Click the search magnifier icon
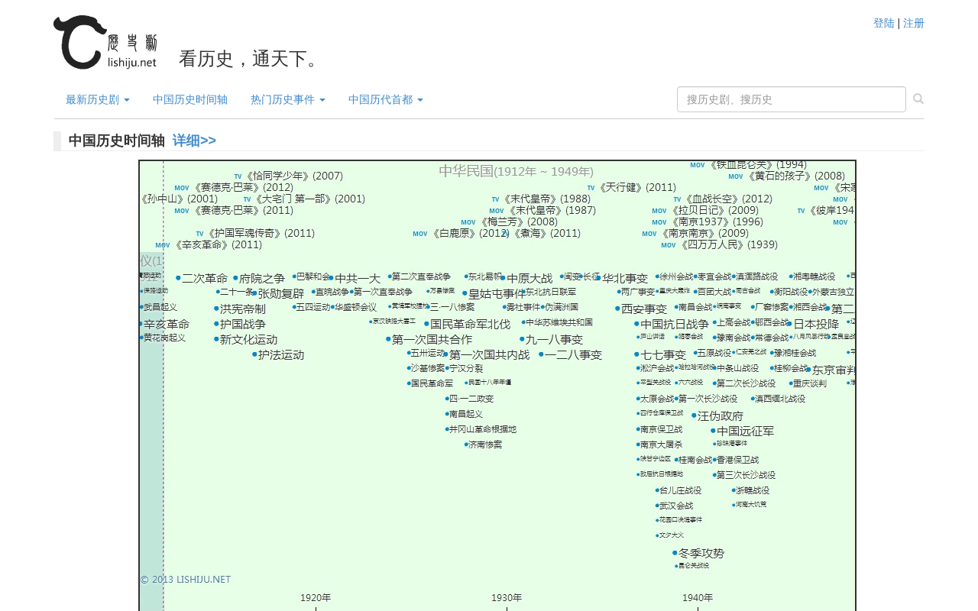The width and height of the screenshot is (978, 611). (918, 99)
